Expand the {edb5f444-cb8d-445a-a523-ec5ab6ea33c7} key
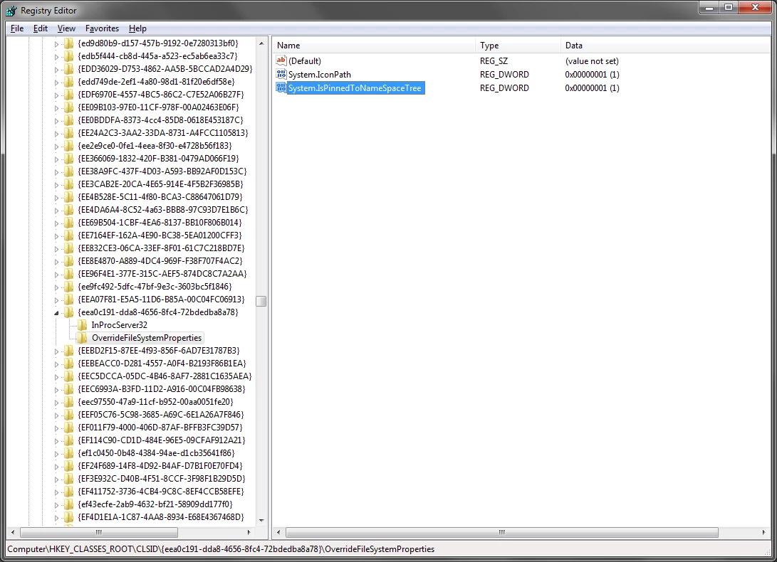The image size is (777, 562). (x=56, y=56)
